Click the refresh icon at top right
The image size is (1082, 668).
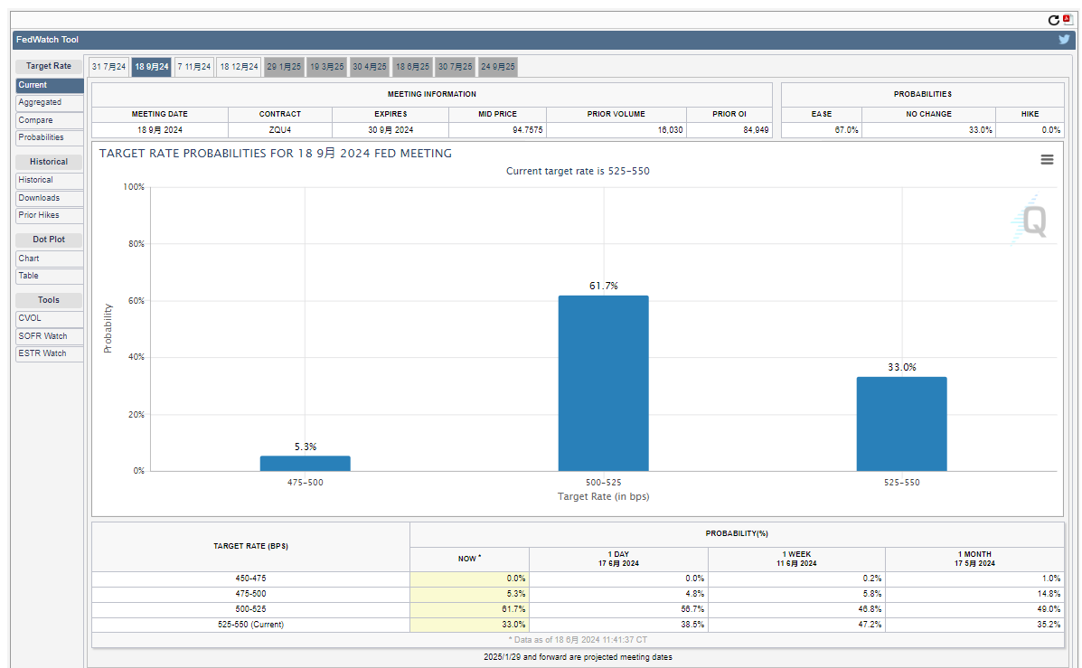point(1053,20)
